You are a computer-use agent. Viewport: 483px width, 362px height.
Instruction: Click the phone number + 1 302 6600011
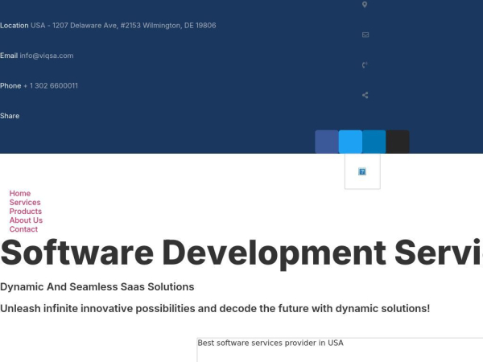point(51,86)
